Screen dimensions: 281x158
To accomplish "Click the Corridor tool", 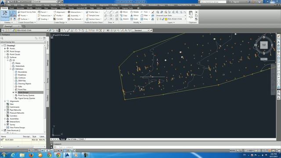I will pos(58,19).
